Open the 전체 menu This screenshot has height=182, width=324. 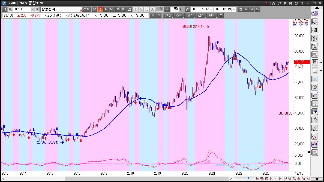click(x=168, y=16)
